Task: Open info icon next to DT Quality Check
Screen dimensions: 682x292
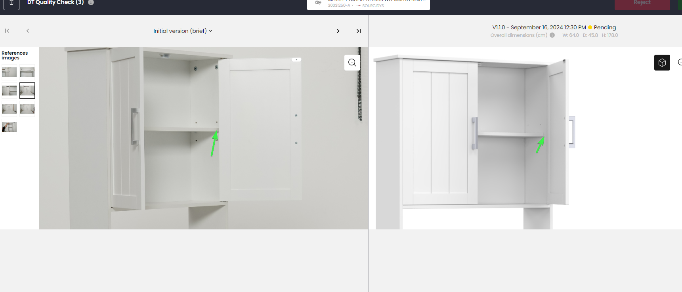Action: click(x=91, y=2)
